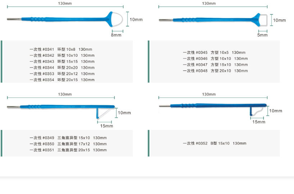The image size is (294, 194).
Task: Pick item #0344 环型 20x20
Action: 62,68
